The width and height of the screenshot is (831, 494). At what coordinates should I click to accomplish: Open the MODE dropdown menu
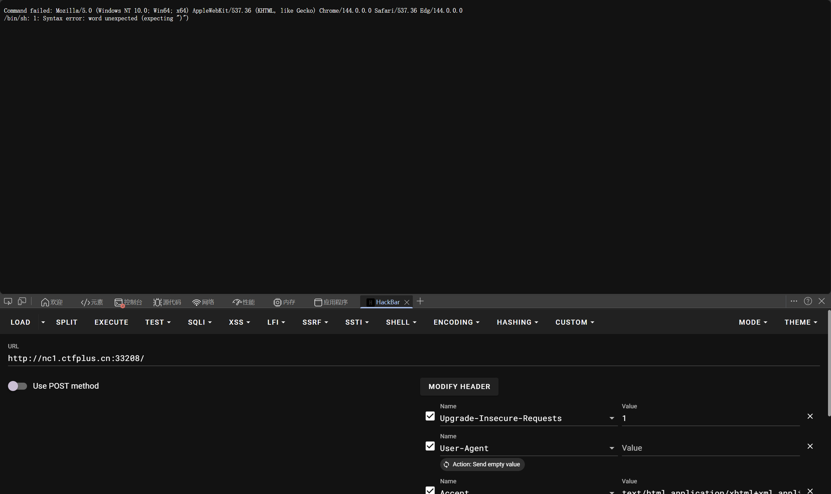tap(753, 322)
